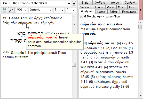The width and height of the screenshot is (143, 99).
Task: Click 'wild birds 4.41' Louw-Nida entry
Action: pyautogui.click(x=91, y=67)
